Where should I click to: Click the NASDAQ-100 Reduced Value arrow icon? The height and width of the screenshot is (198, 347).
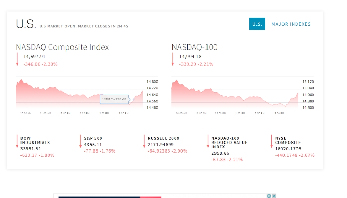click(x=208, y=141)
